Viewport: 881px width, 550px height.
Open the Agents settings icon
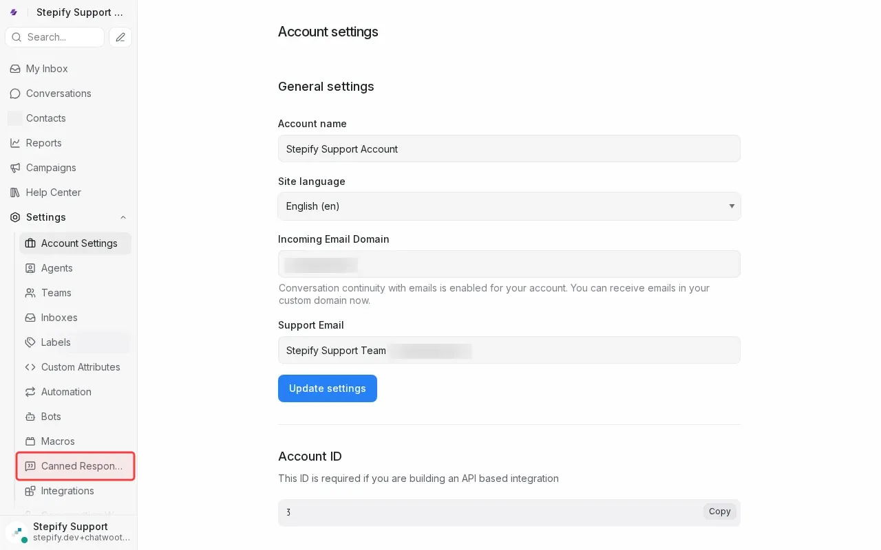click(x=30, y=268)
